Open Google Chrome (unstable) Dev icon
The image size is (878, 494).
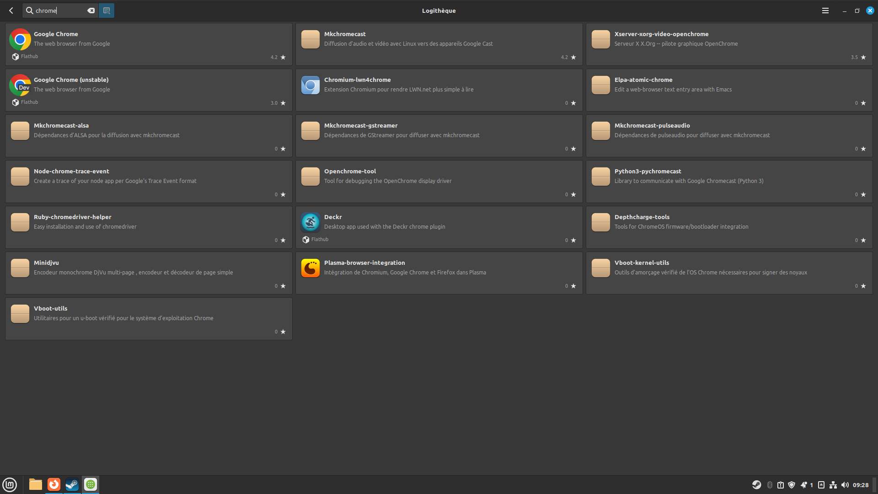(x=20, y=85)
